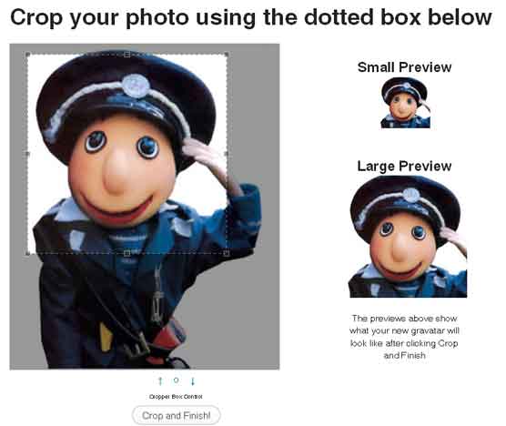Click the small preview gravatar thumbnail
506x426 pixels.
(x=405, y=103)
